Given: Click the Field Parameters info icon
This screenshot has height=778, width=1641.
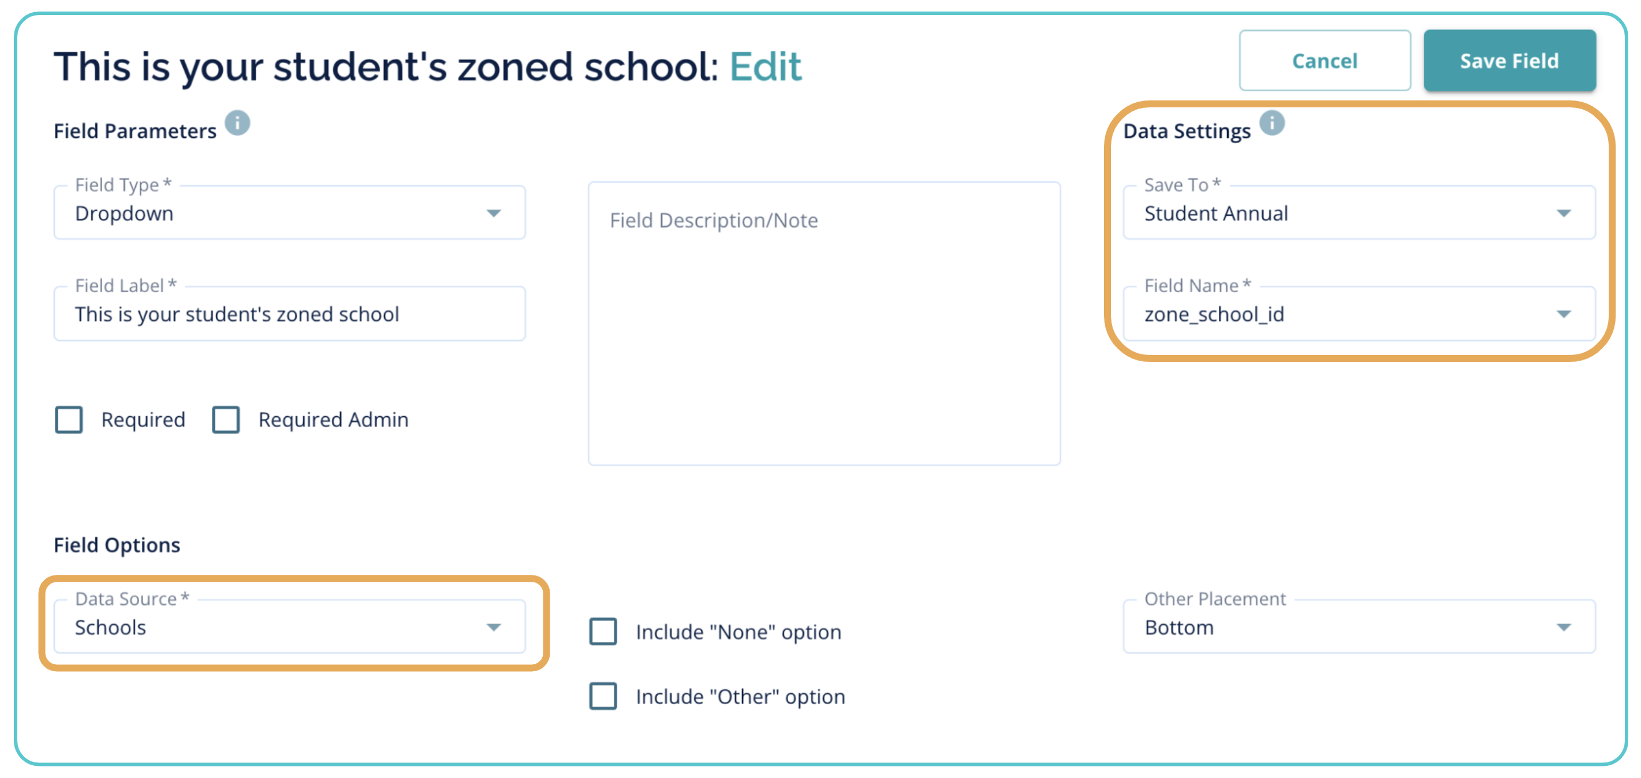Looking at the screenshot, I should tap(238, 123).
